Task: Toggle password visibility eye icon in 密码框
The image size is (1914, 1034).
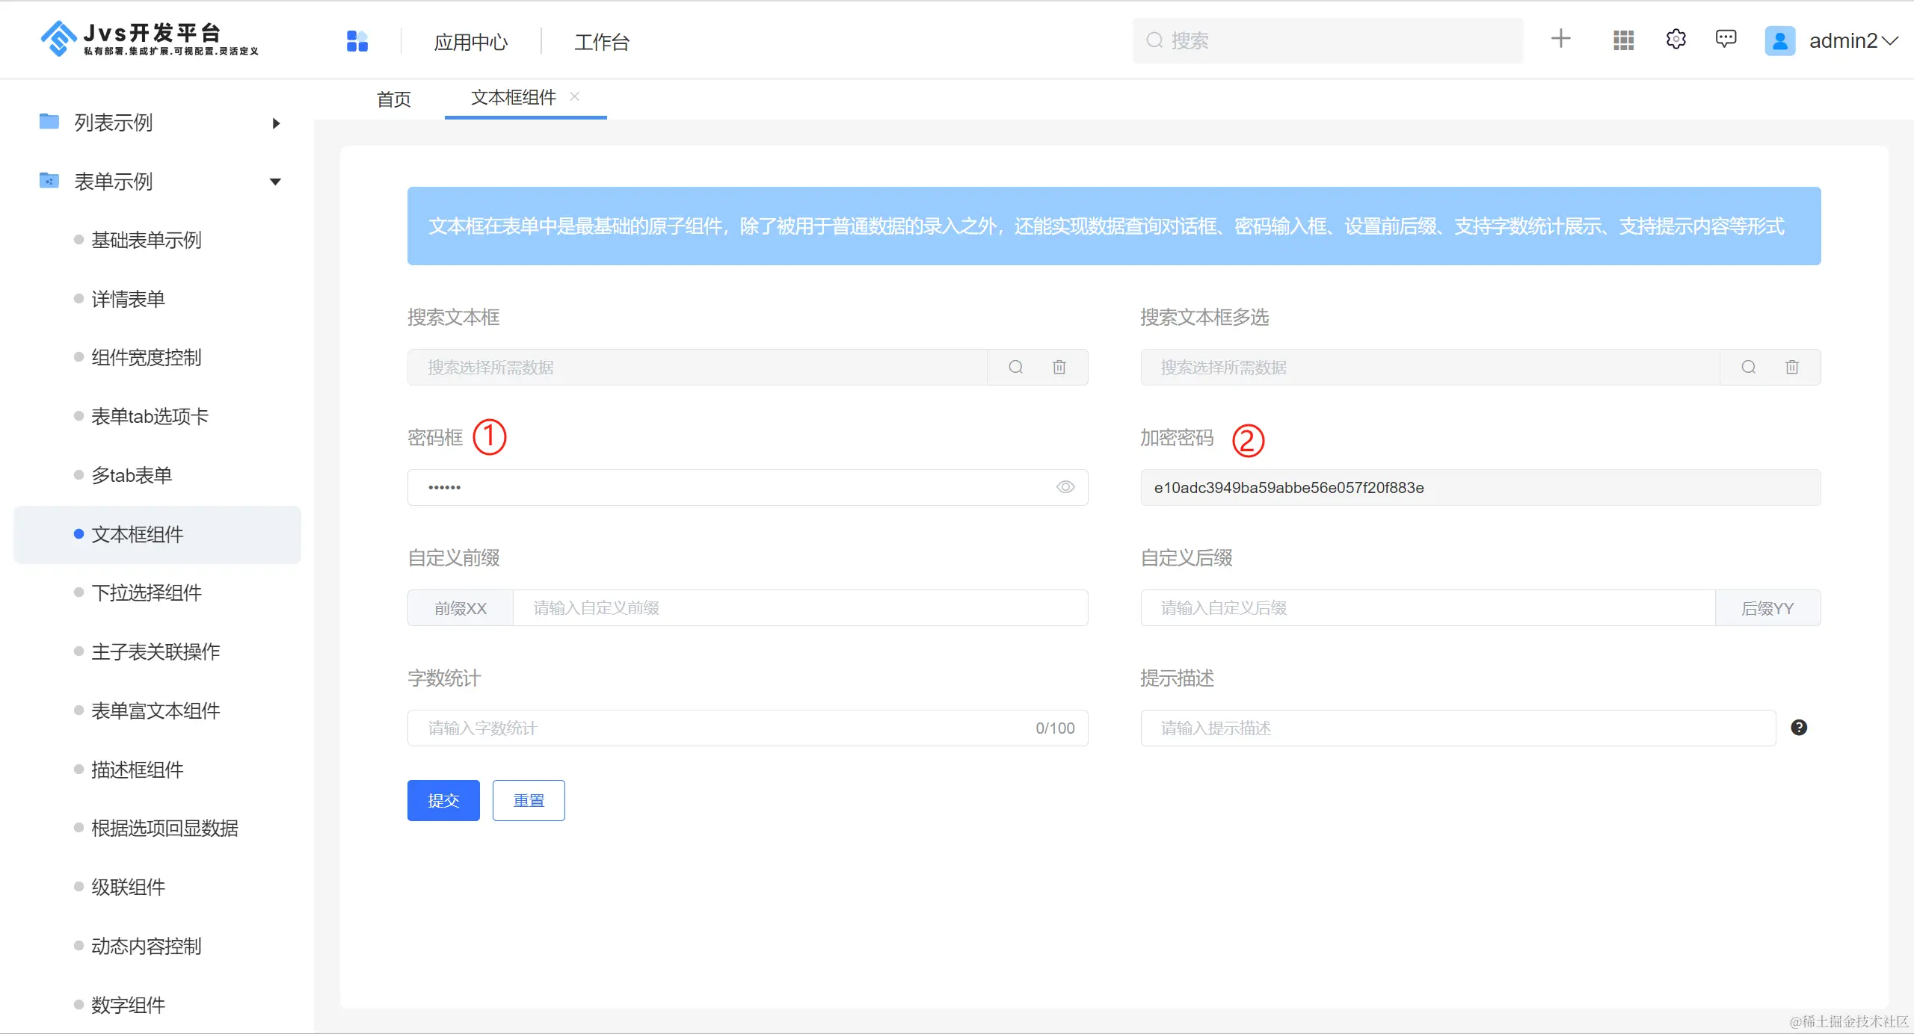Action: (x=1065, y=487)
